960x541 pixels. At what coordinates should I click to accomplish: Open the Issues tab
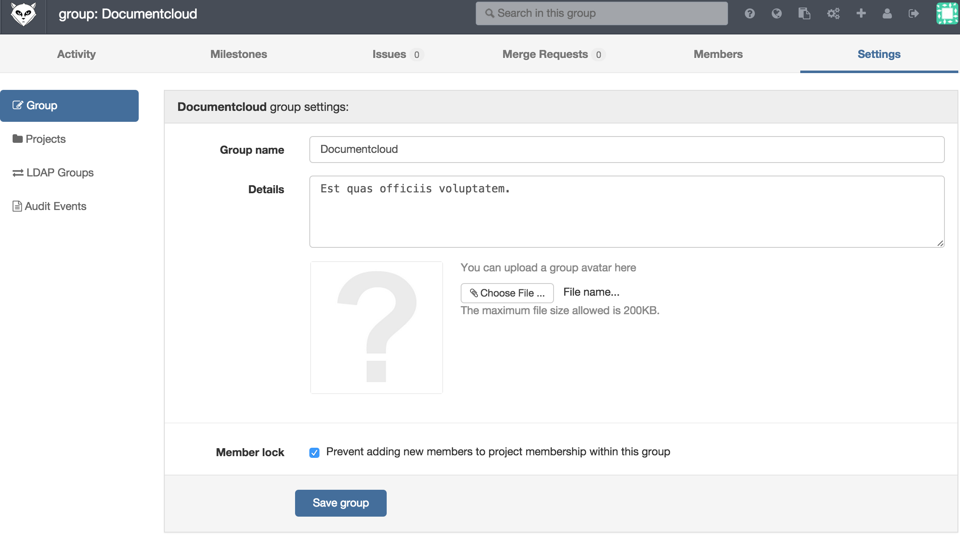pos(397,54)
